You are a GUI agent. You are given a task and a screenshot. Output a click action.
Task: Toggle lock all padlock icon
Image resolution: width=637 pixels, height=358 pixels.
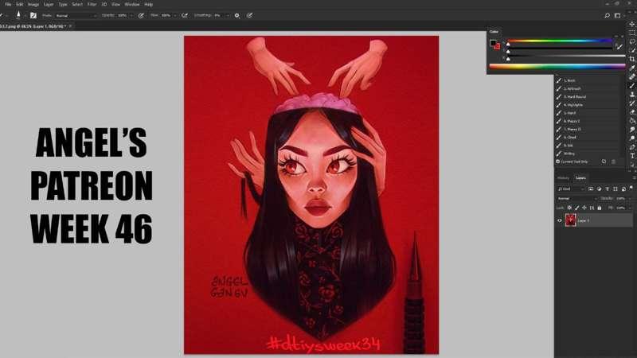600,208
